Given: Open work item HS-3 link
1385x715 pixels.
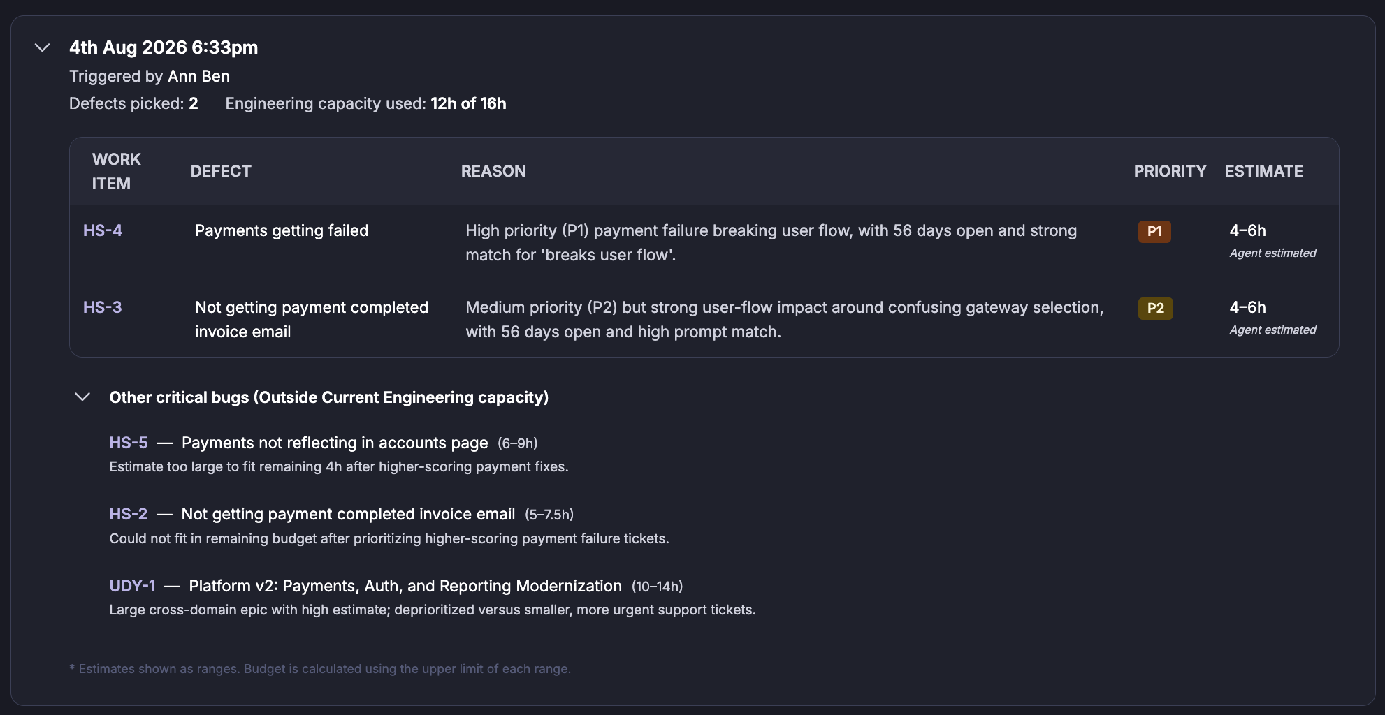Looking at the screenshot, I should (x=103, y=307).
